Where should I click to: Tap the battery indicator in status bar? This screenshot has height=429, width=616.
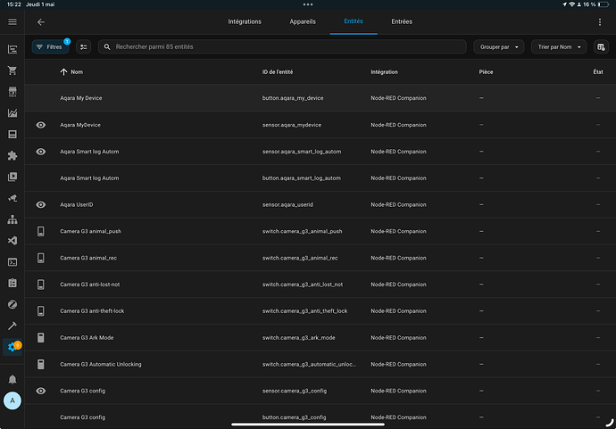(603, 4)
